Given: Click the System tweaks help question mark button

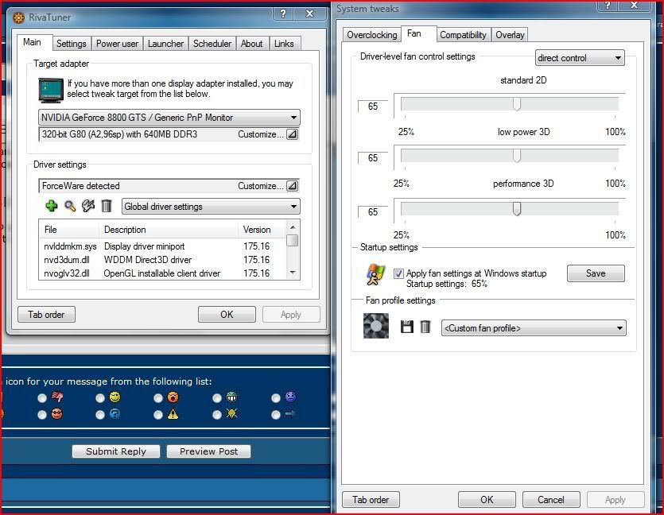Looking at the screenshot, I should pyautogui.click(x=608, y=5).
